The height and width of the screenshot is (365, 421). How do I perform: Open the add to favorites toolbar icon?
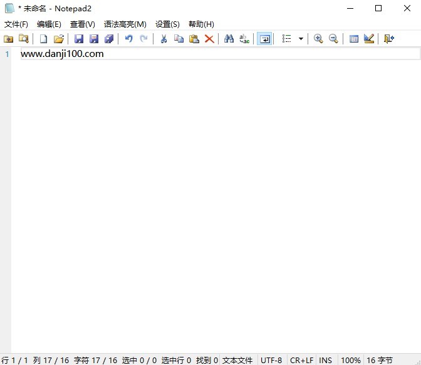[x=9, y=39]
